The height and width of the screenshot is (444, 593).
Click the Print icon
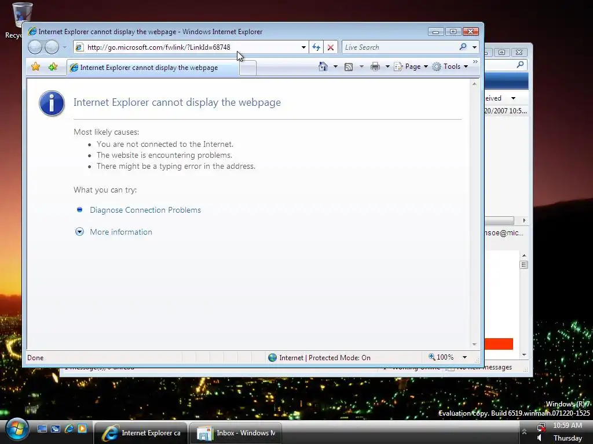(375, 67)
